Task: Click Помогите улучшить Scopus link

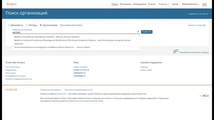Action: coord(194,52)
